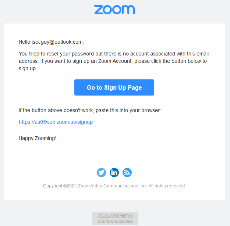Click the 'paste this into your browser' phrase
The image size is (230, 226).
[x=128, y=110]
